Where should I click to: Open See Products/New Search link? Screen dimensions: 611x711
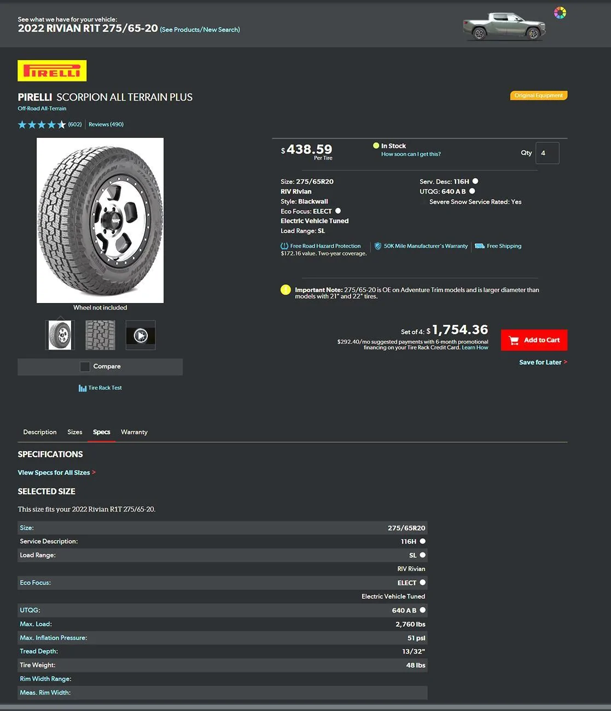(x=200, y=30)
